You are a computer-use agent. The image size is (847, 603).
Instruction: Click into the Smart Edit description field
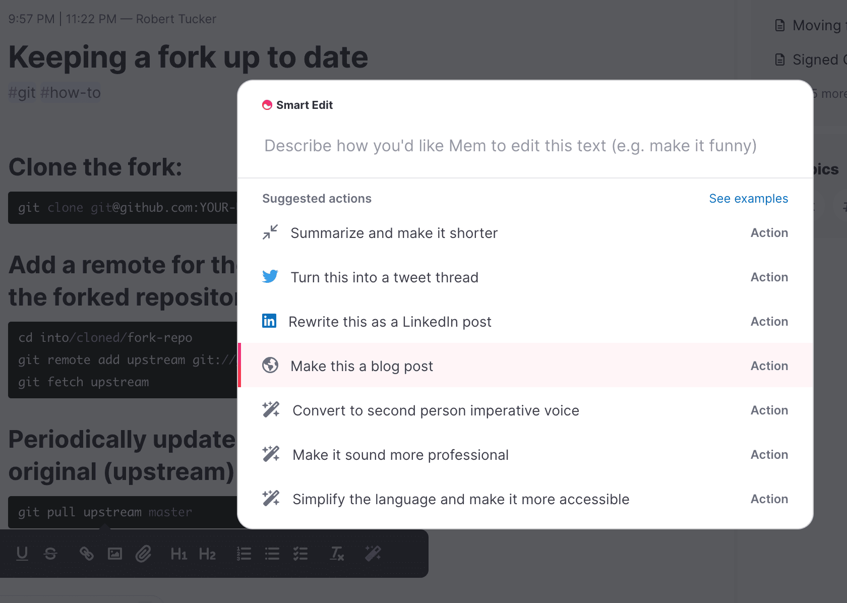click(510, 146)
